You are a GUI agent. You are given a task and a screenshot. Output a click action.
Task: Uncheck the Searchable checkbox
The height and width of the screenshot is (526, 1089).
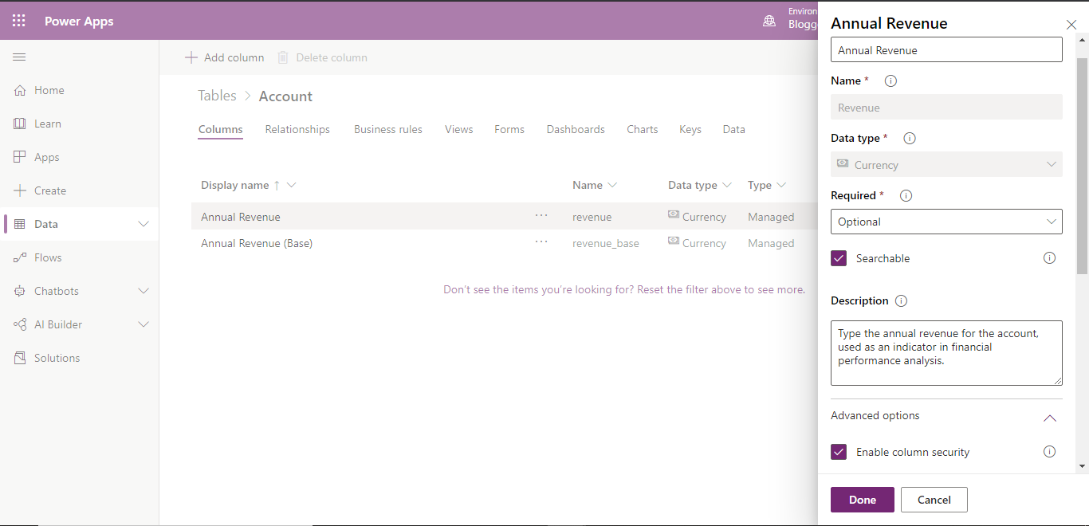(839, 257)
